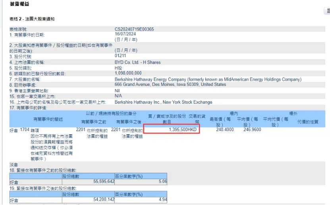The image size is (330, 205).
Task: Click the parent company listing Berkshire Hathaway Inc.
Action: tap(163, 102)
